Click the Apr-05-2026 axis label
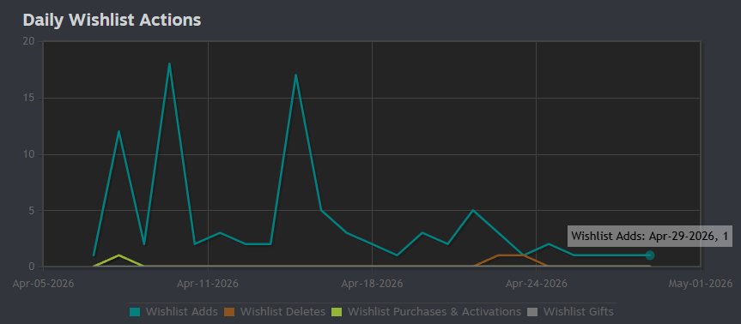Image resolution: width=741 pixels, height=324 pixels. 43,284
